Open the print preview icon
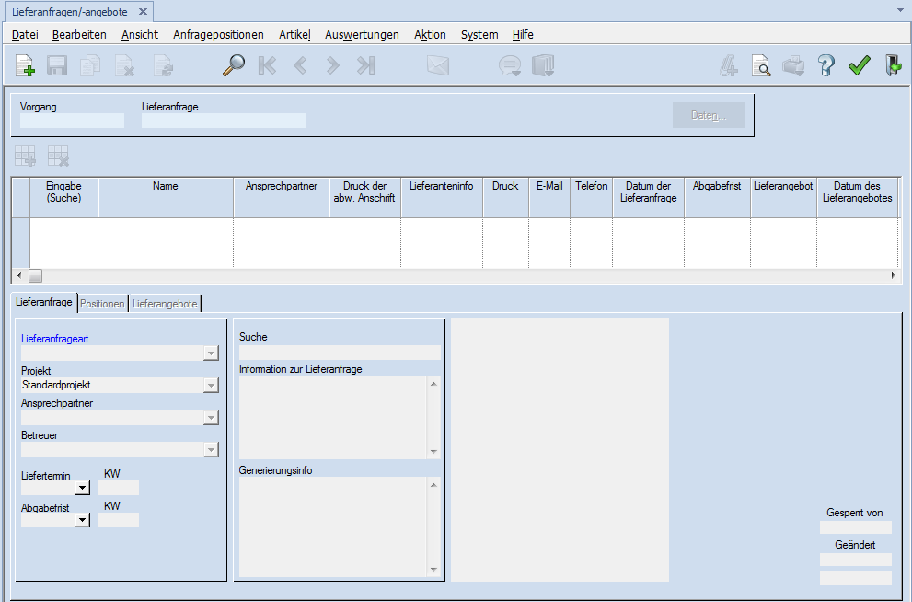 tap(761, 66)
